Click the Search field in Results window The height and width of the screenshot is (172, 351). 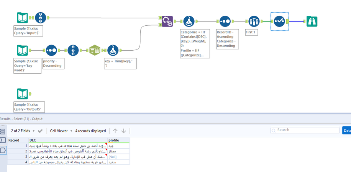point(305,130)
